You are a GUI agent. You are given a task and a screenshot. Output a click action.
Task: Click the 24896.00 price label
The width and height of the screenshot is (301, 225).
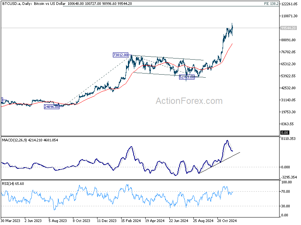point(52,107)
